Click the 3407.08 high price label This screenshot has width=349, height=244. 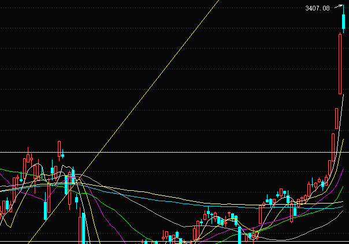pyautogui.click(x=317, y=9)
